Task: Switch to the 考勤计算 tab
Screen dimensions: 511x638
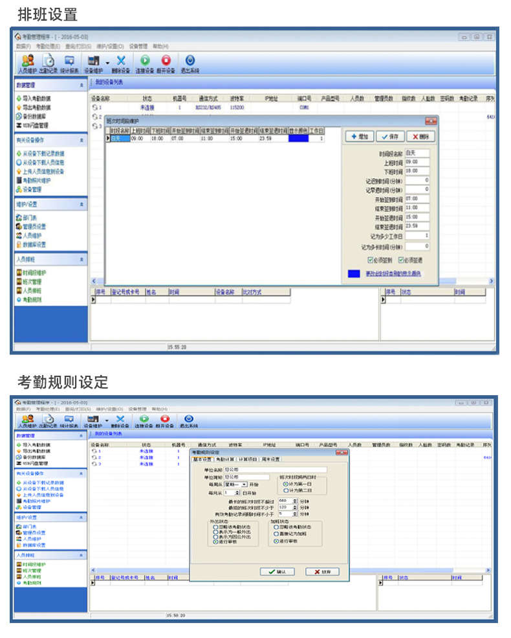Action: (x=224, y=459)
